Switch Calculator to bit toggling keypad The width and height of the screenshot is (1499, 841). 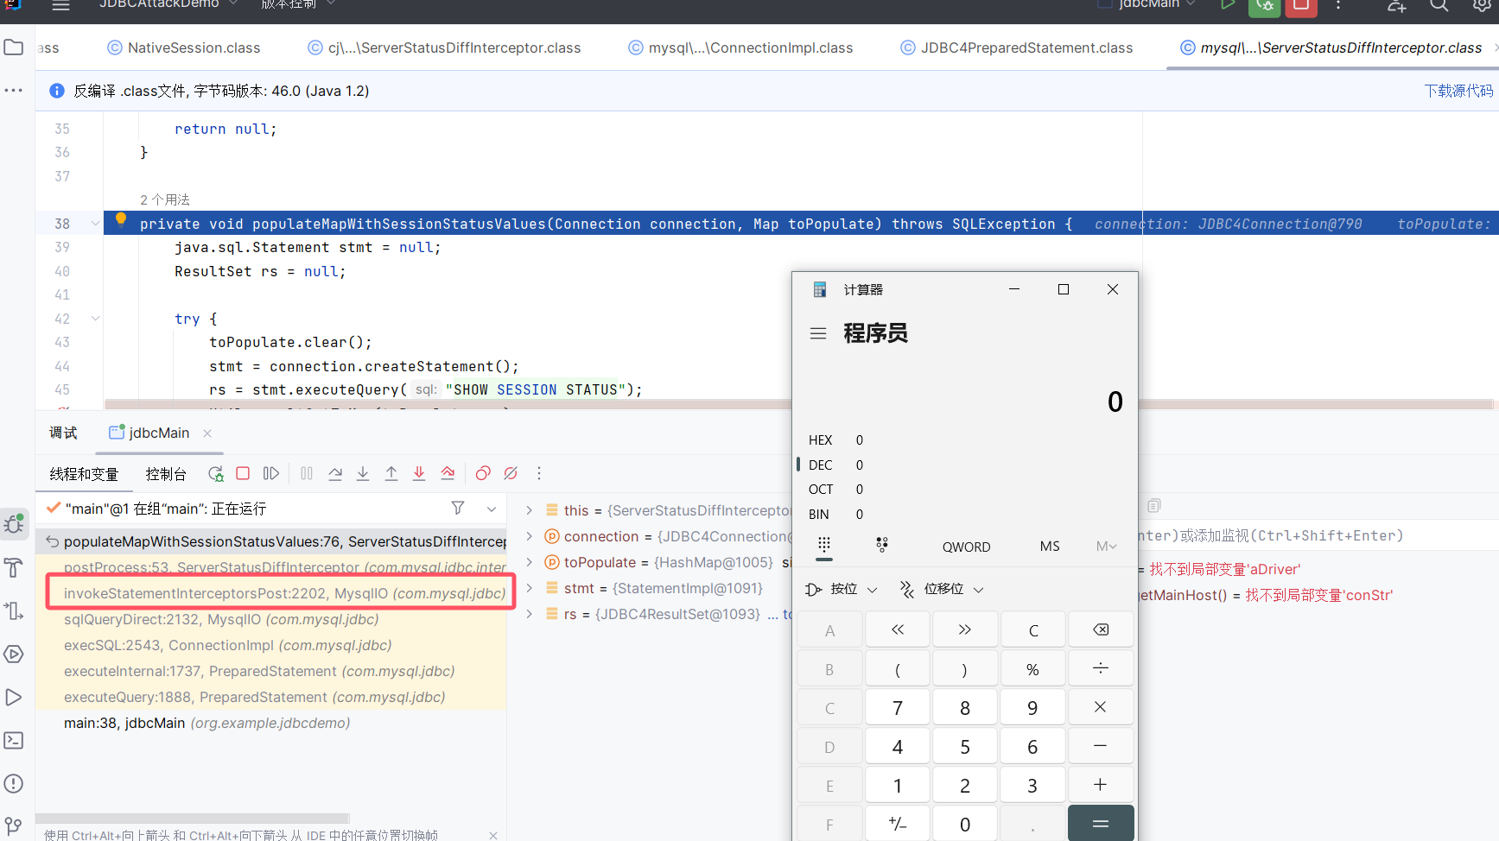pos(882,545)
